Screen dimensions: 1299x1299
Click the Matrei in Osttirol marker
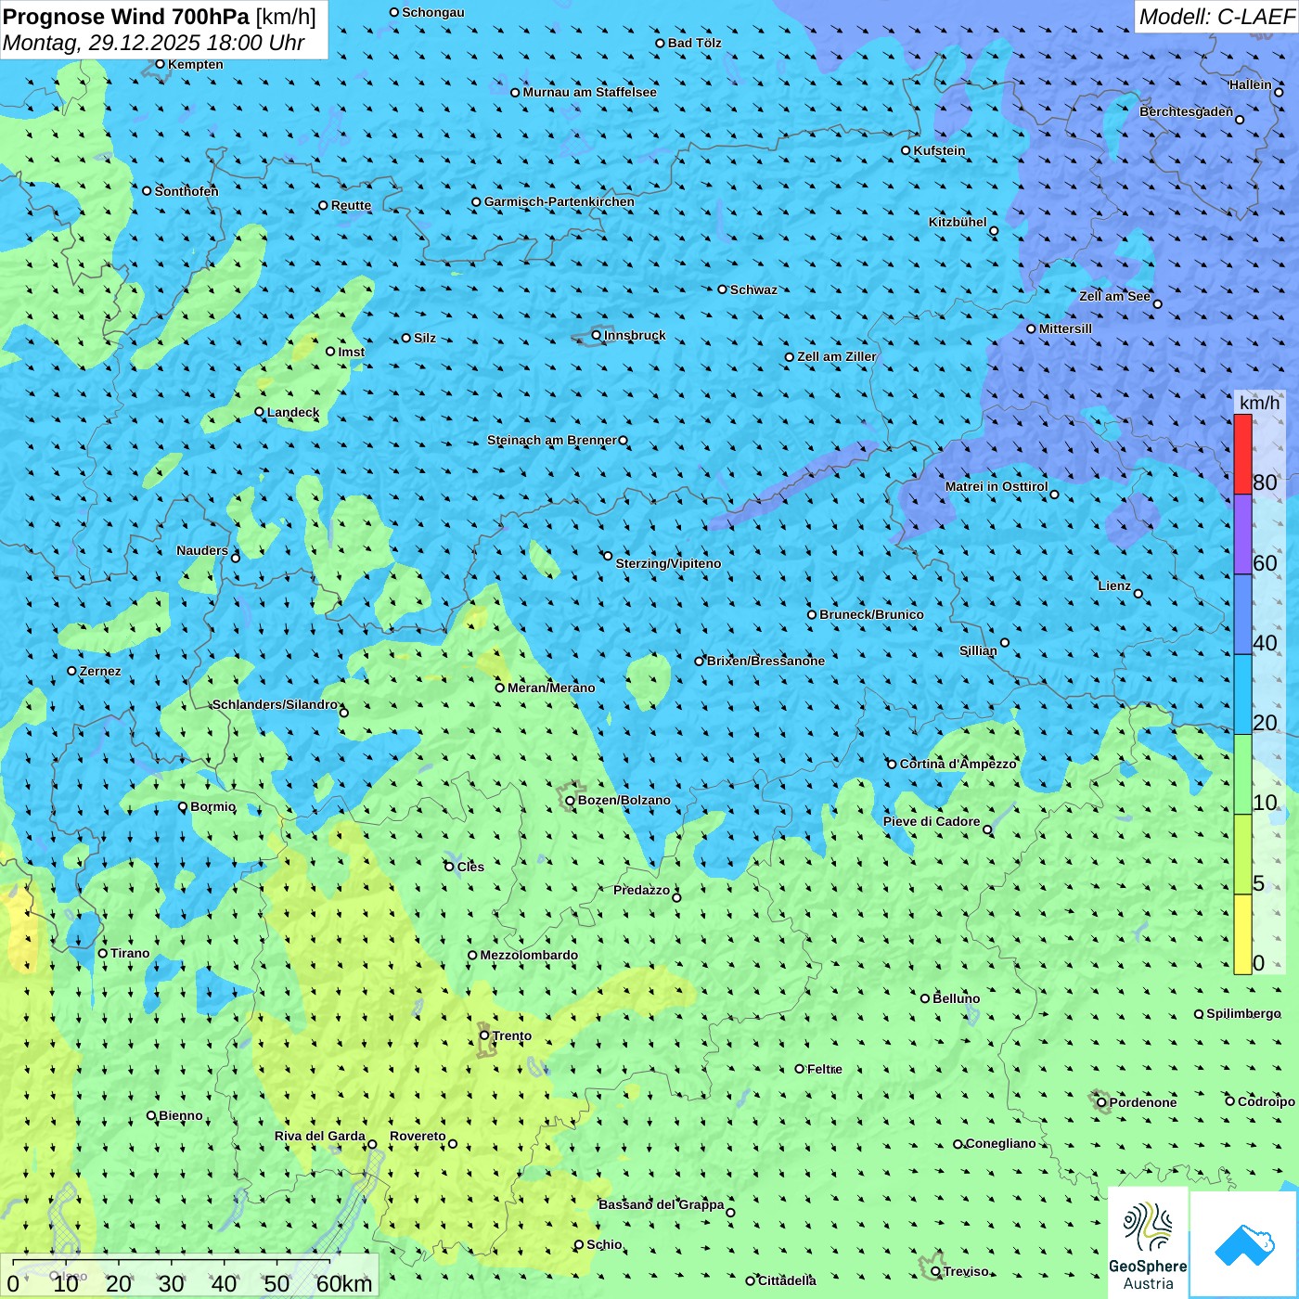(1054, 495)
